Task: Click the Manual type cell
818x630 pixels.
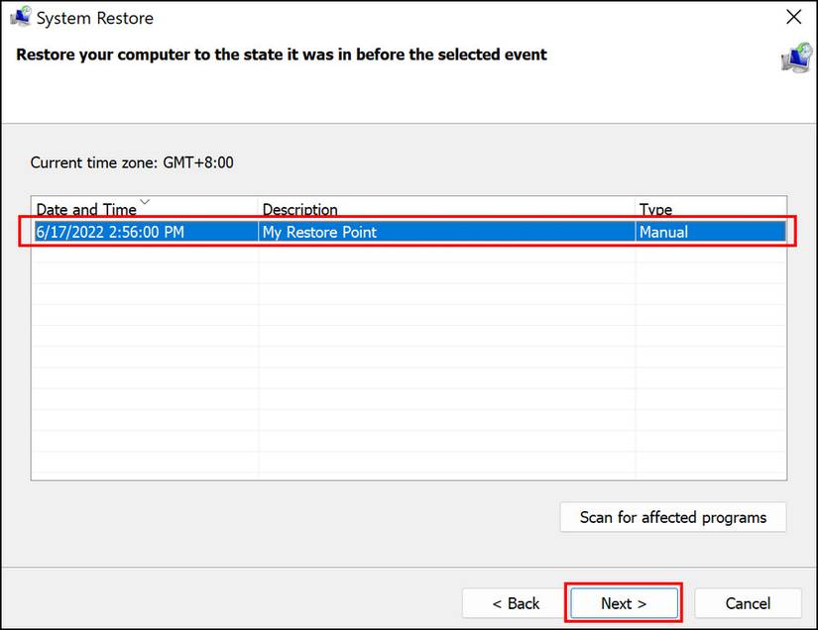Action: (x=666, y=232)
